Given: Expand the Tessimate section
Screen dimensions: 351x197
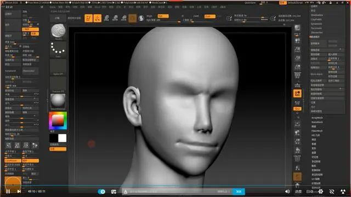Looking at the screenshot, I should pos(316,28).
